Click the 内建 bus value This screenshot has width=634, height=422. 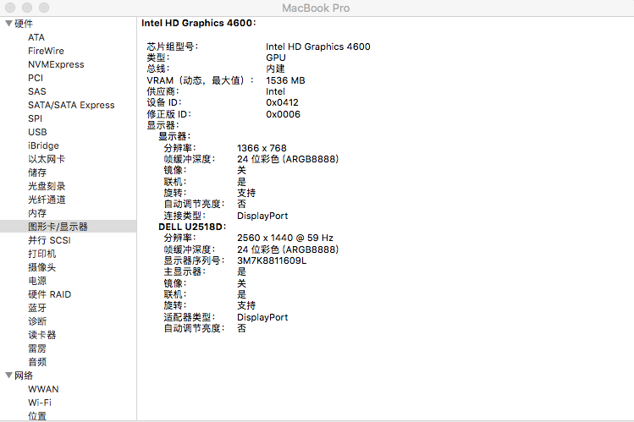(275, 69)
